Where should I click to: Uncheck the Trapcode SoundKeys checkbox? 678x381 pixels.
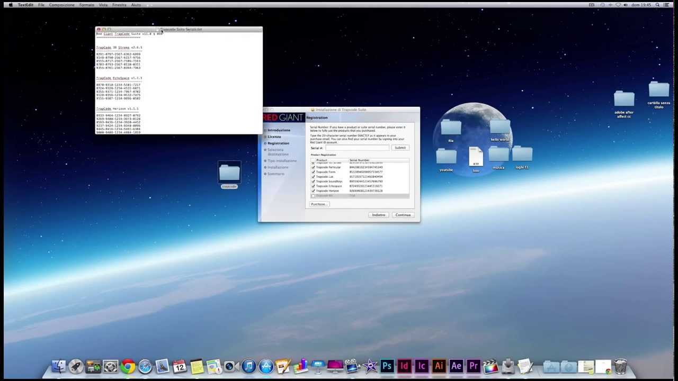tap(313, 182)
